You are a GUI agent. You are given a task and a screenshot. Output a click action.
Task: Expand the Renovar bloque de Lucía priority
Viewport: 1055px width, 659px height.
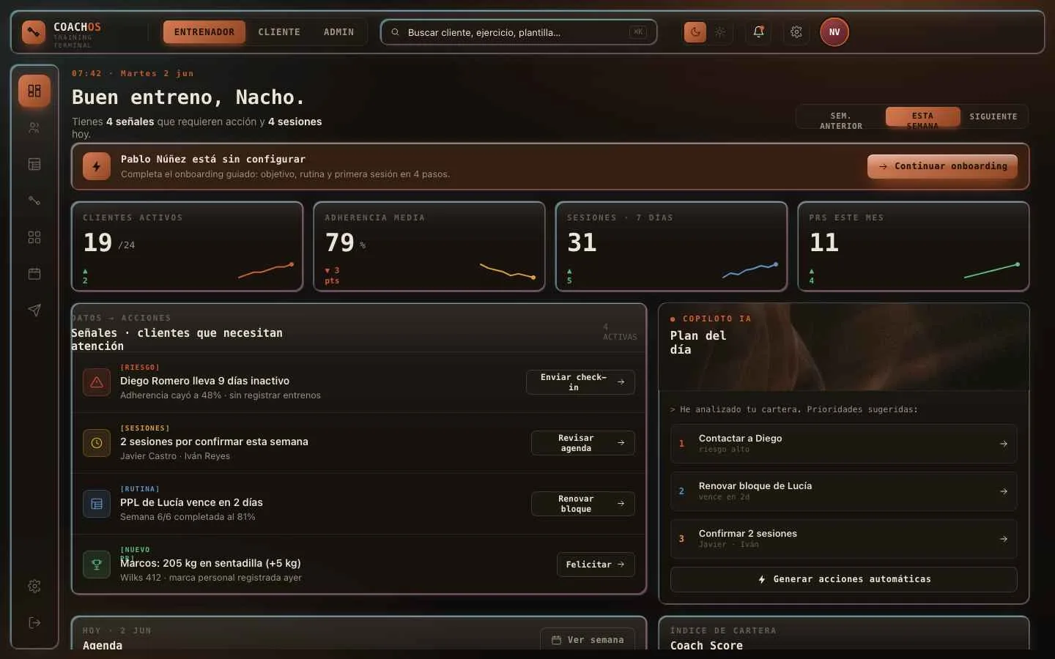tap(843, 491)
